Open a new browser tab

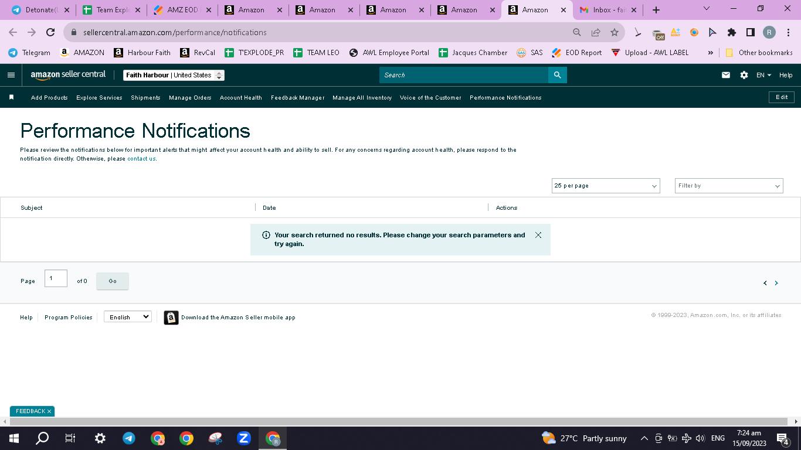pyautogui.click(x=656, y=10)
